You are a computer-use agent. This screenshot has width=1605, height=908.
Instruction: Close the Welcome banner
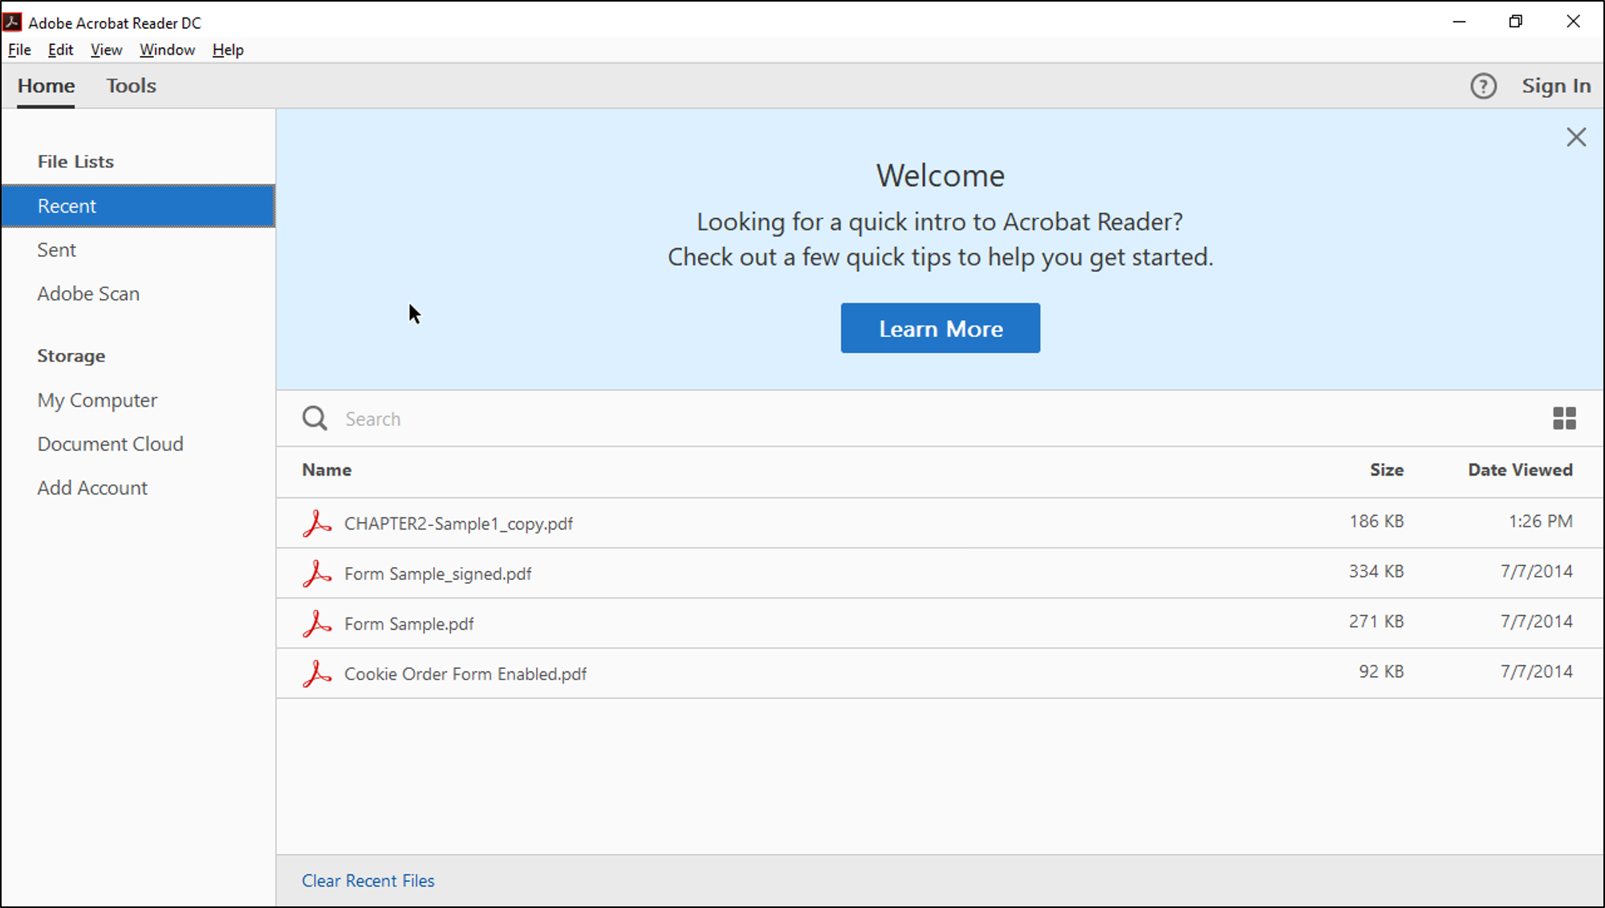pos(1576,137)
